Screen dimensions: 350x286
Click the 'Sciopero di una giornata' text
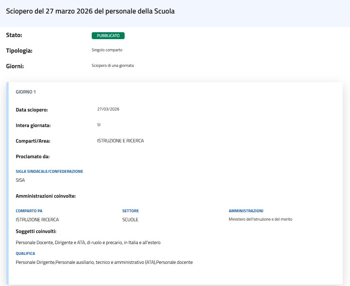point(113,65)
